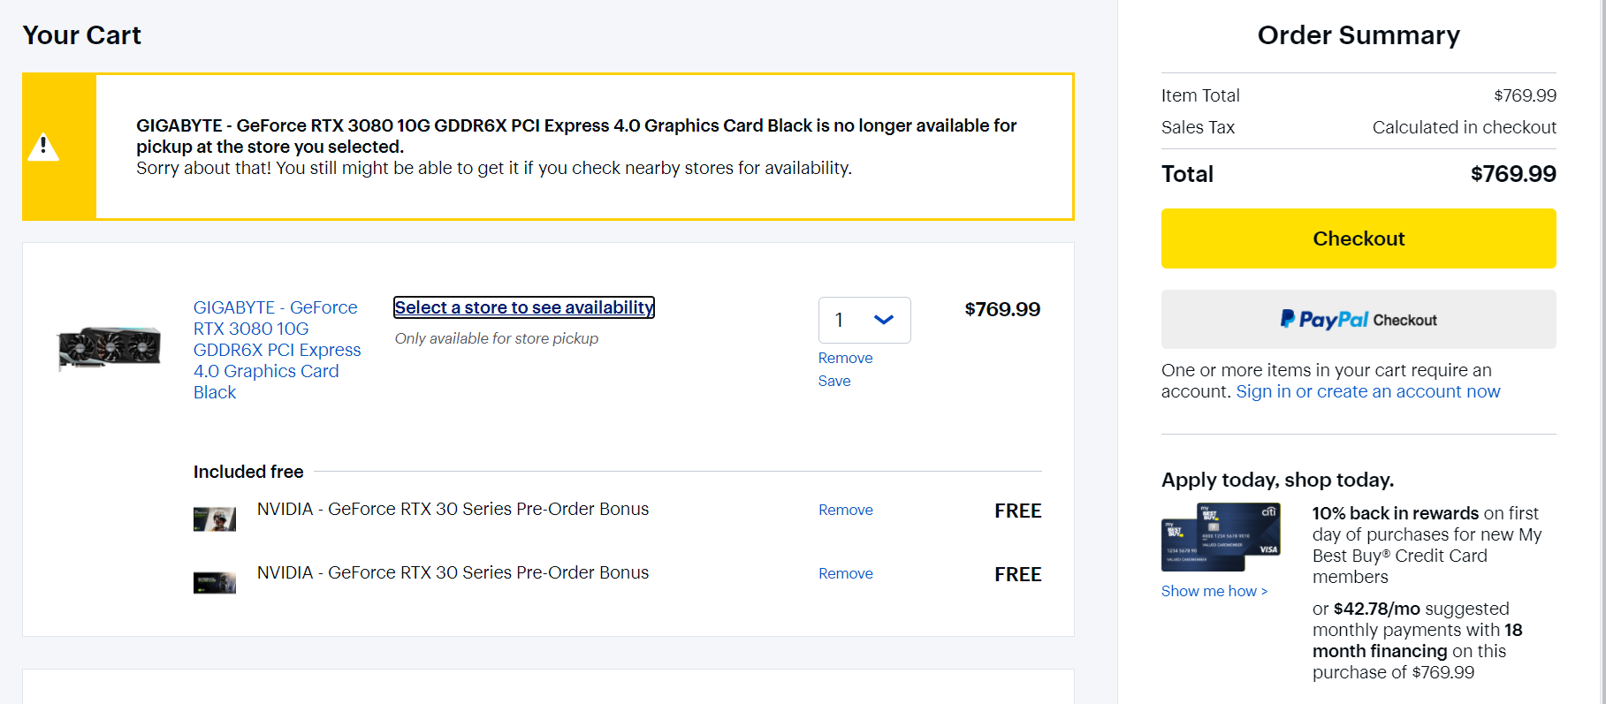Open GIGABYTE GeForce RTX 3080 product link

(277, 350)
